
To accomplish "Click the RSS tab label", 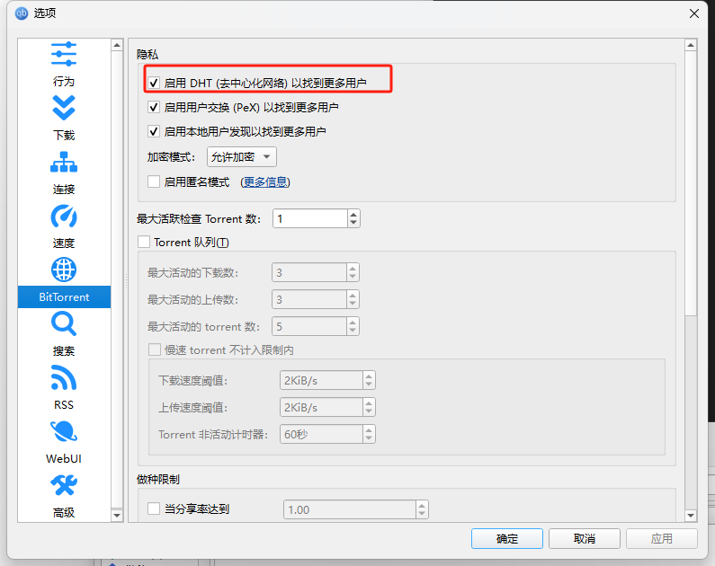I will (63, 405).
